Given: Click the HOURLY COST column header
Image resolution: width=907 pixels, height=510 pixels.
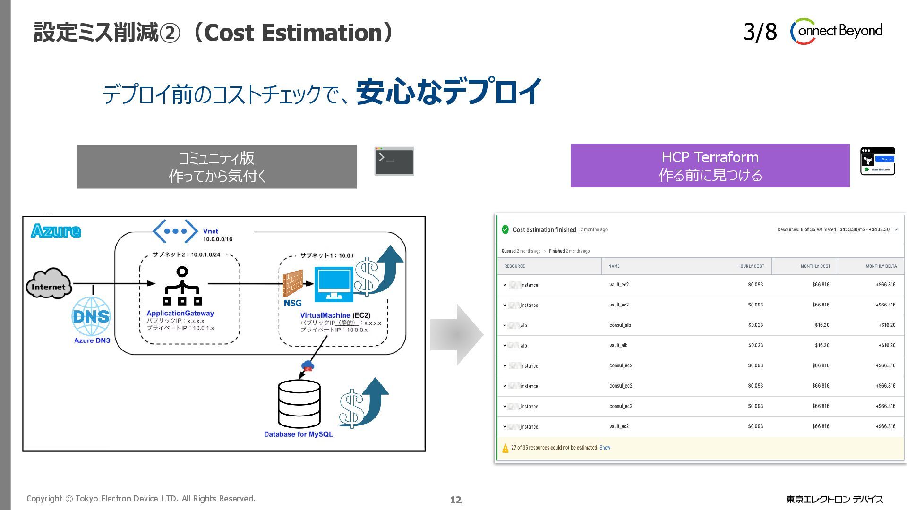Looking at the screenshot, I should pos(751,266).
